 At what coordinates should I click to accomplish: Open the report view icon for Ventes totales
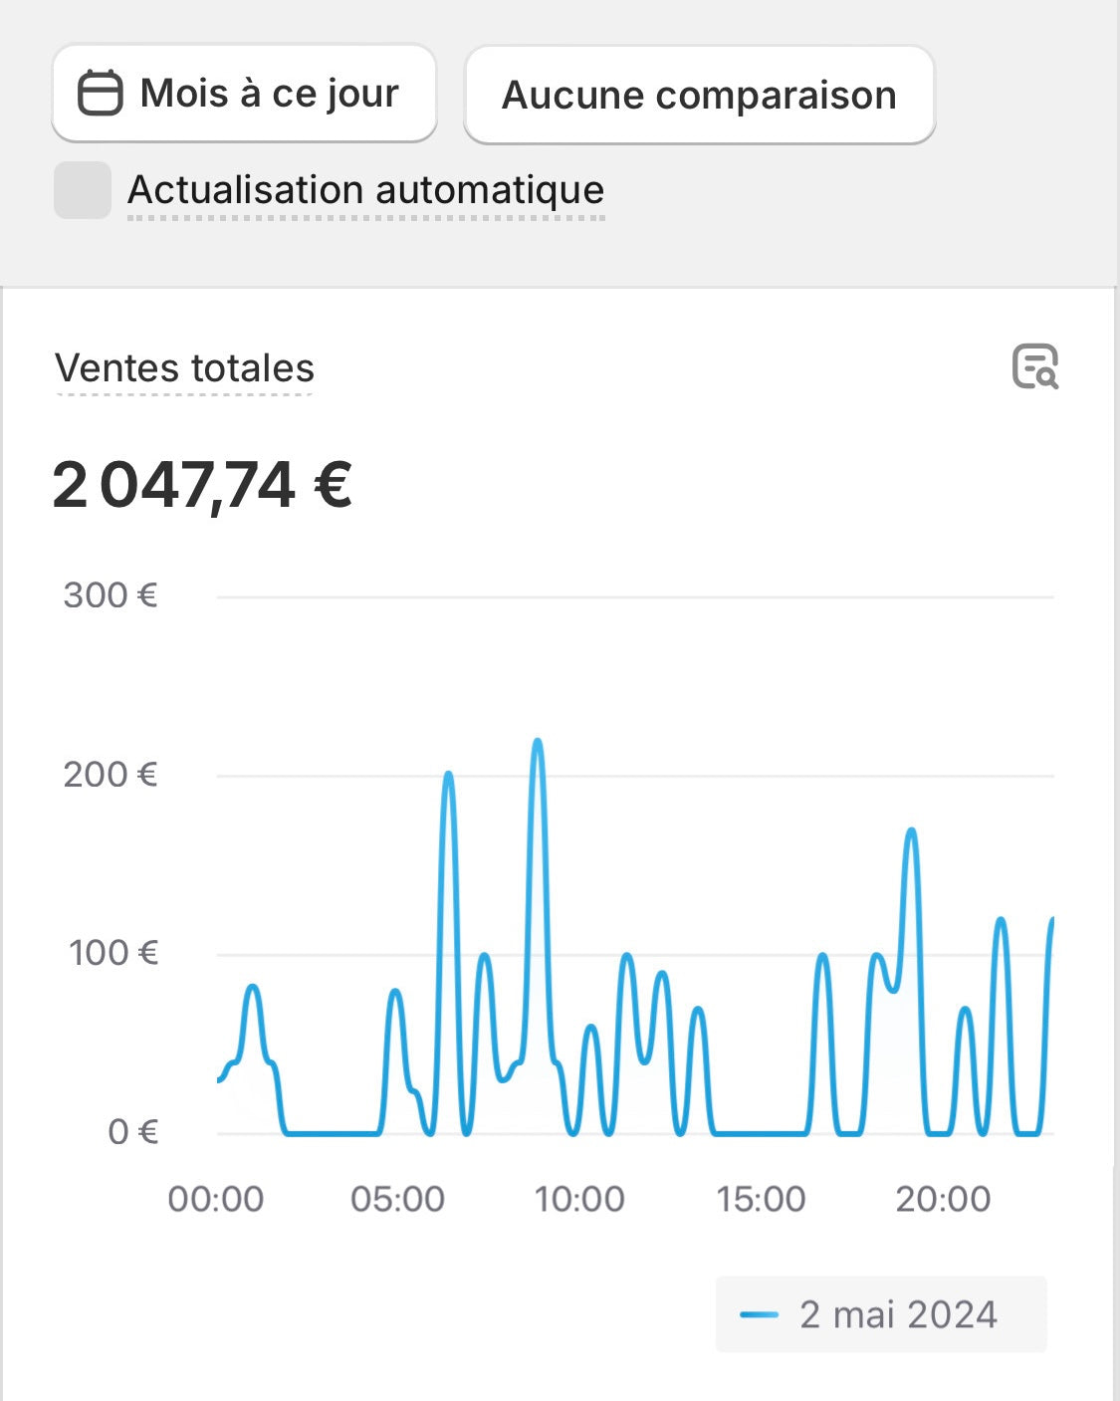(1035, 366)
